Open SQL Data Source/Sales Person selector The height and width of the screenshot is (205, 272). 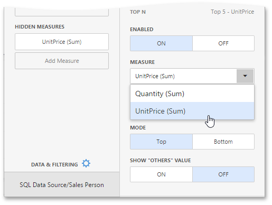point(62,185)
